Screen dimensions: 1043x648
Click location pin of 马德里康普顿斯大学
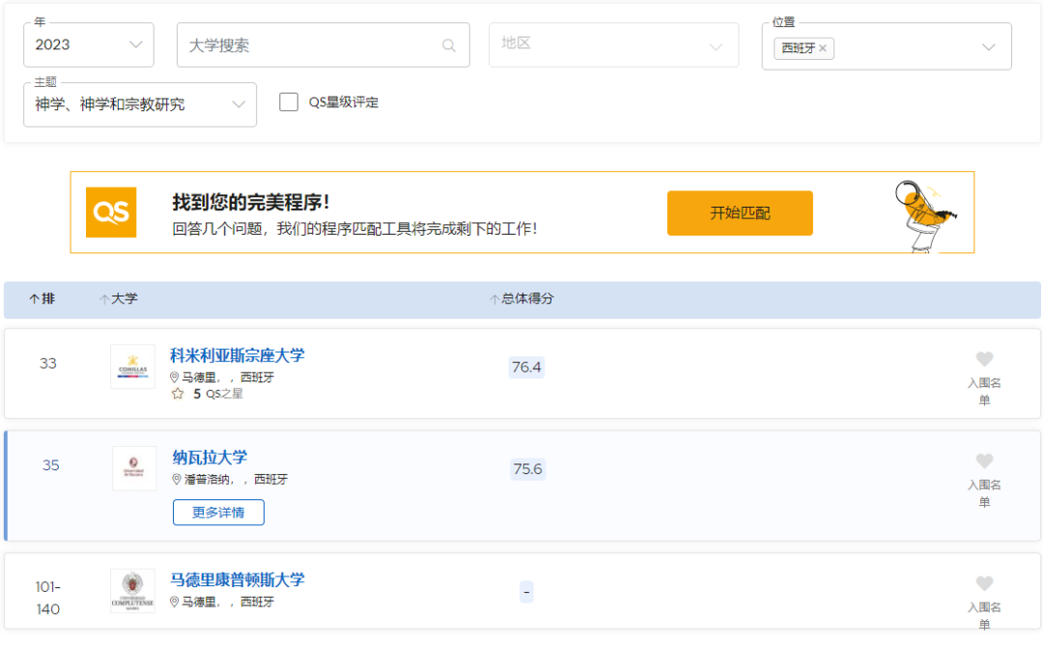tap(174, 602)
